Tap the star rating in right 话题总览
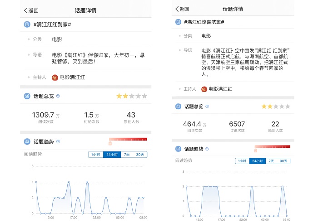318x224 pixels. click(276, 106)
